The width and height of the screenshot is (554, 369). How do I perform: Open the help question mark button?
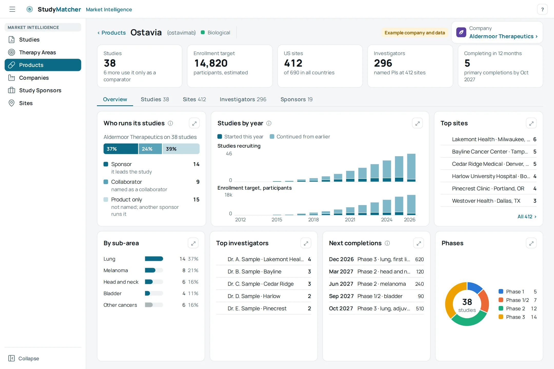542,9
